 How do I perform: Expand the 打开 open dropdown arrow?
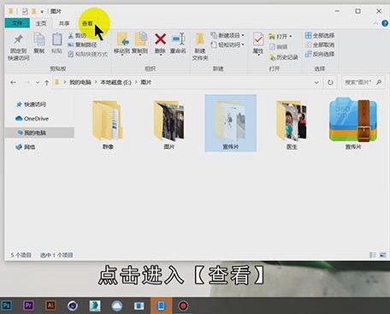[291, 37]
